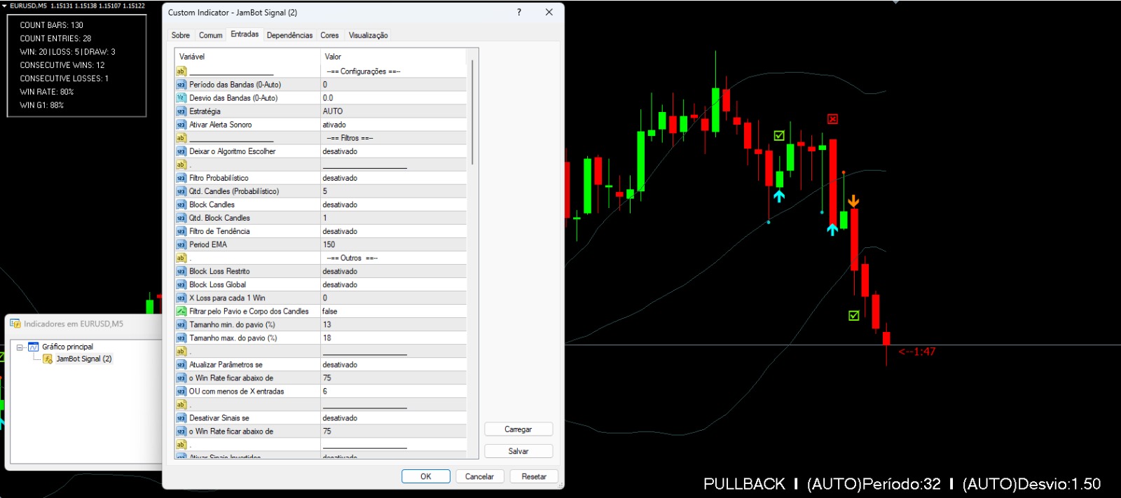Edit the Ativar Alerta Sonoro value ativado

tap(393, 125)
